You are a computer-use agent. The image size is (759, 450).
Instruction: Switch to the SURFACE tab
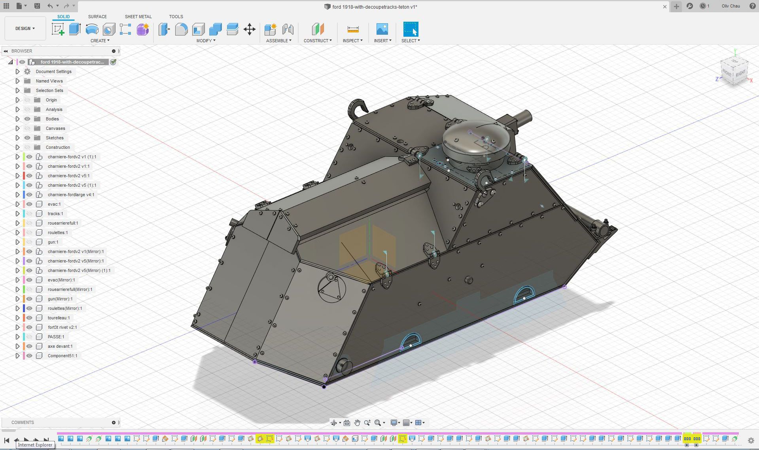[97, 17]
